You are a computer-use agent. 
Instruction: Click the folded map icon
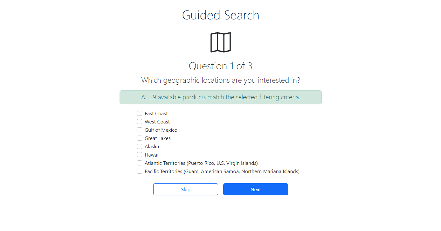click(220, 42)
